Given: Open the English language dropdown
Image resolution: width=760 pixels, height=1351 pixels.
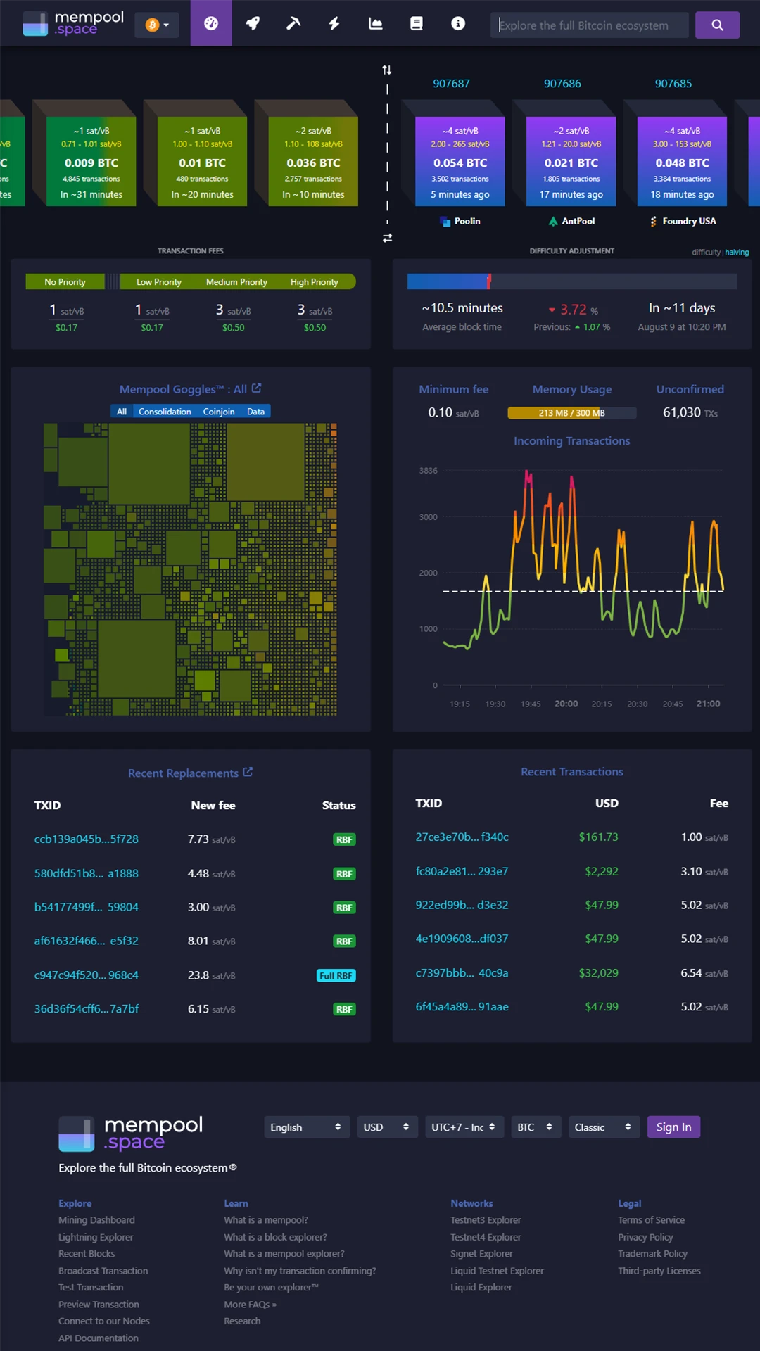Looking at the screenshot, I should click(x=306, y=1127).
